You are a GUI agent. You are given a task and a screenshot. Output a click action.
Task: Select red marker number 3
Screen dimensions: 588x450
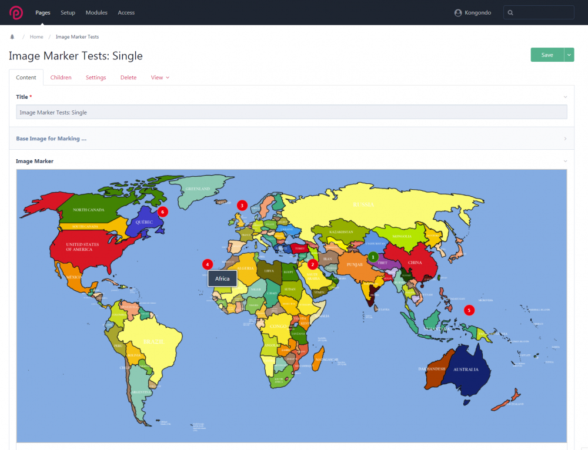point(242,205)
